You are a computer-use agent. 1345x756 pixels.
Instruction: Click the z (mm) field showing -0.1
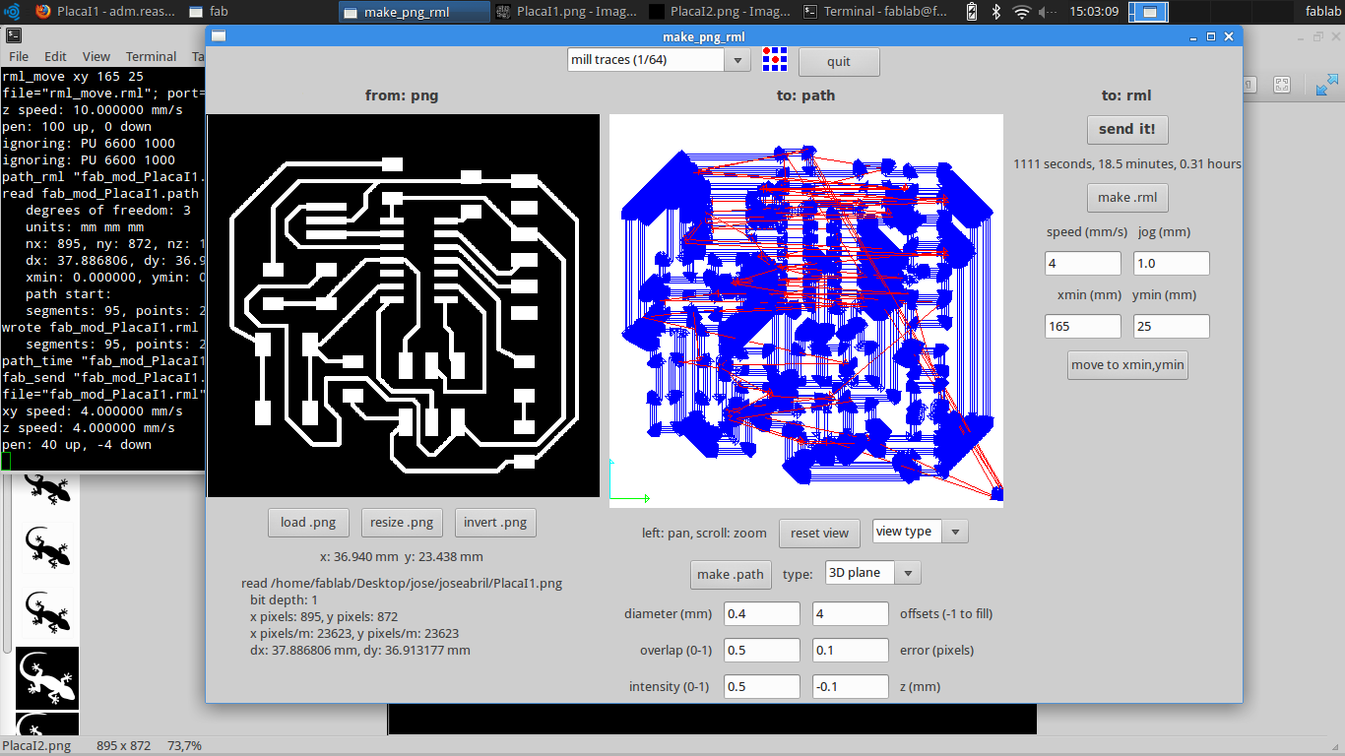pos(851,686)
